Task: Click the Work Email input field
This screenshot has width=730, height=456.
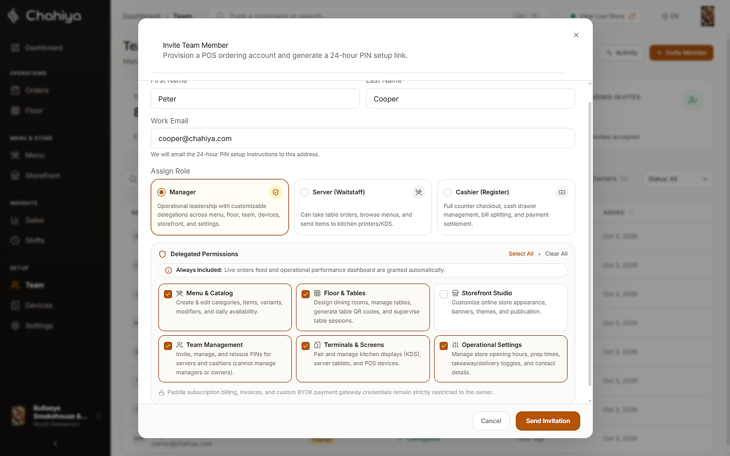Action: (x=363, y=138)
